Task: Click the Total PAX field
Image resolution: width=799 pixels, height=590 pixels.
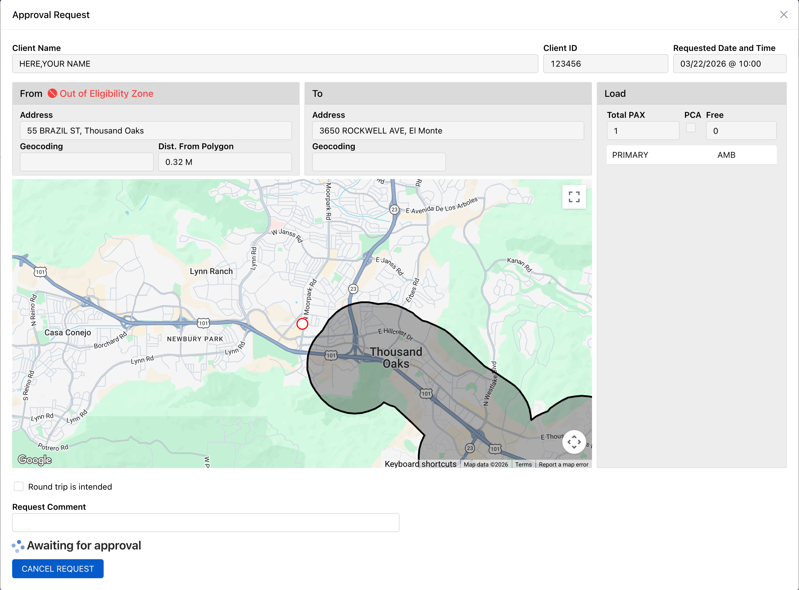Action: pos(643,131)
